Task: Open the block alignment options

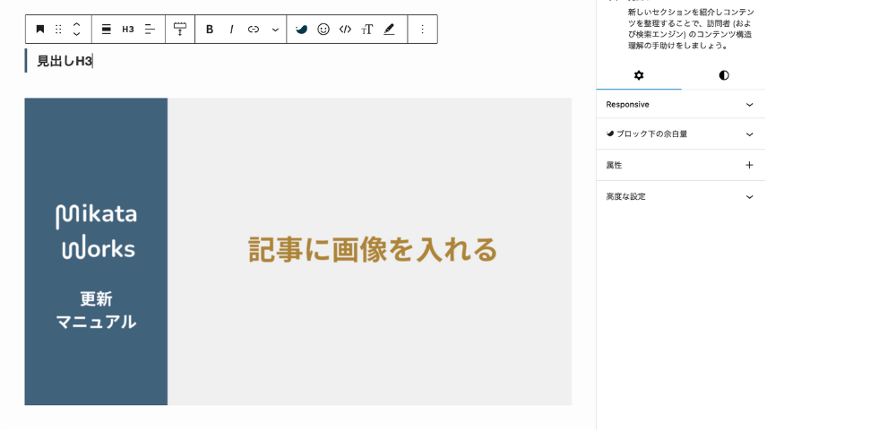Action: tap(106, 30)
